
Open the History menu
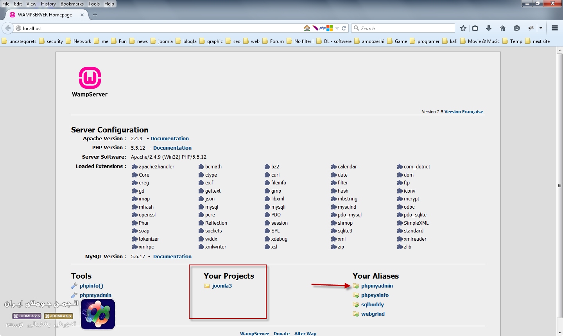48,4
